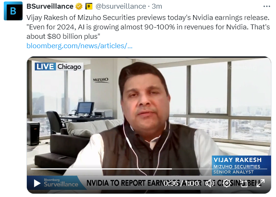This screenshot has width=276, height=197.
Task: Expand video to fullscreen
Action: point(260,183)
